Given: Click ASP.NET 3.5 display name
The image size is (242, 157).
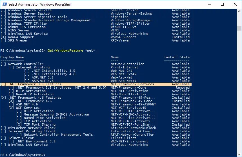Looking at the screenshot, I should pos(43,77).
